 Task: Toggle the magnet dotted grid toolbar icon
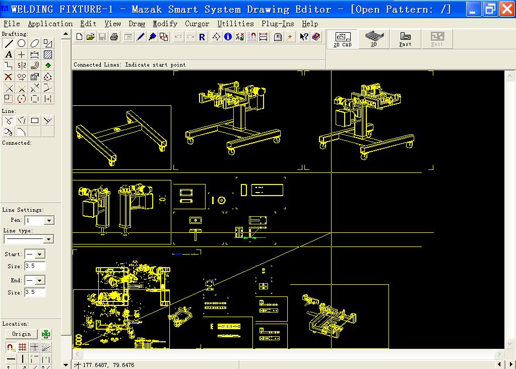tap(252, 37)
